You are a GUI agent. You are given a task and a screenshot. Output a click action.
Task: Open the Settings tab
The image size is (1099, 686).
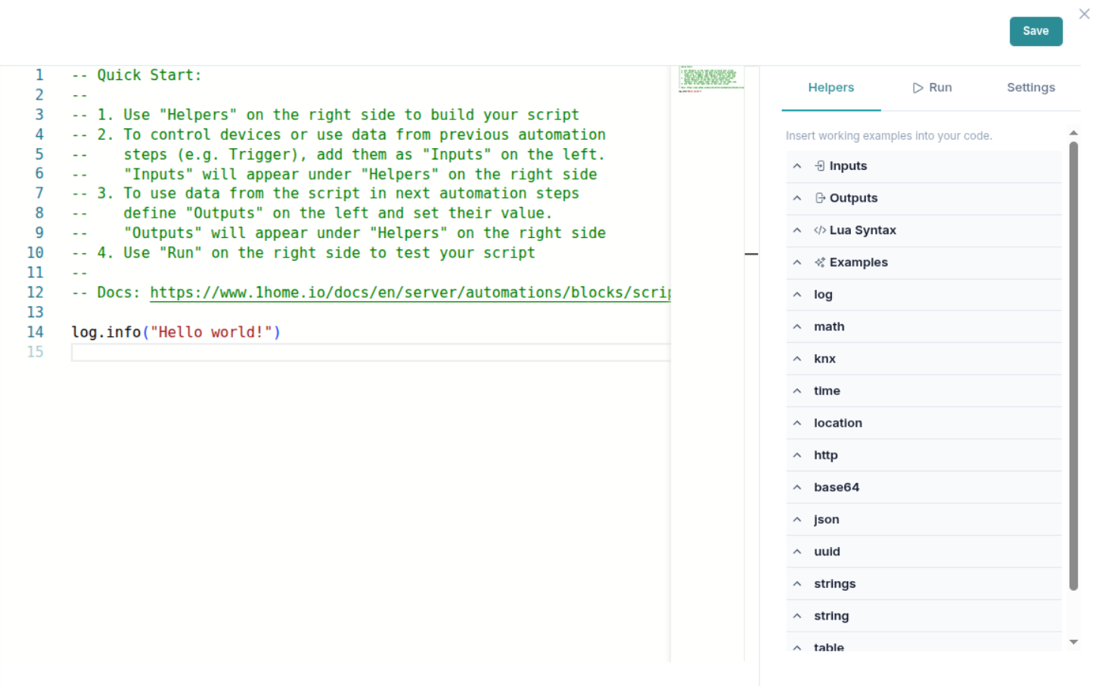[1030, 88]
